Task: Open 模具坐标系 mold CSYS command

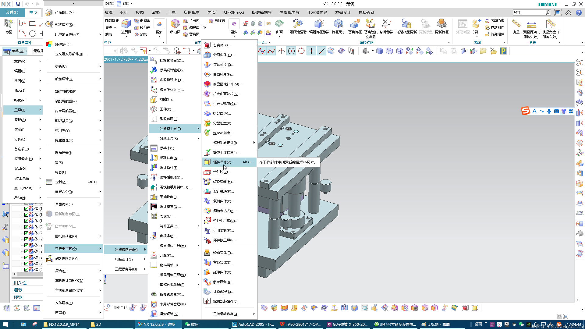Action: point(175,90)
